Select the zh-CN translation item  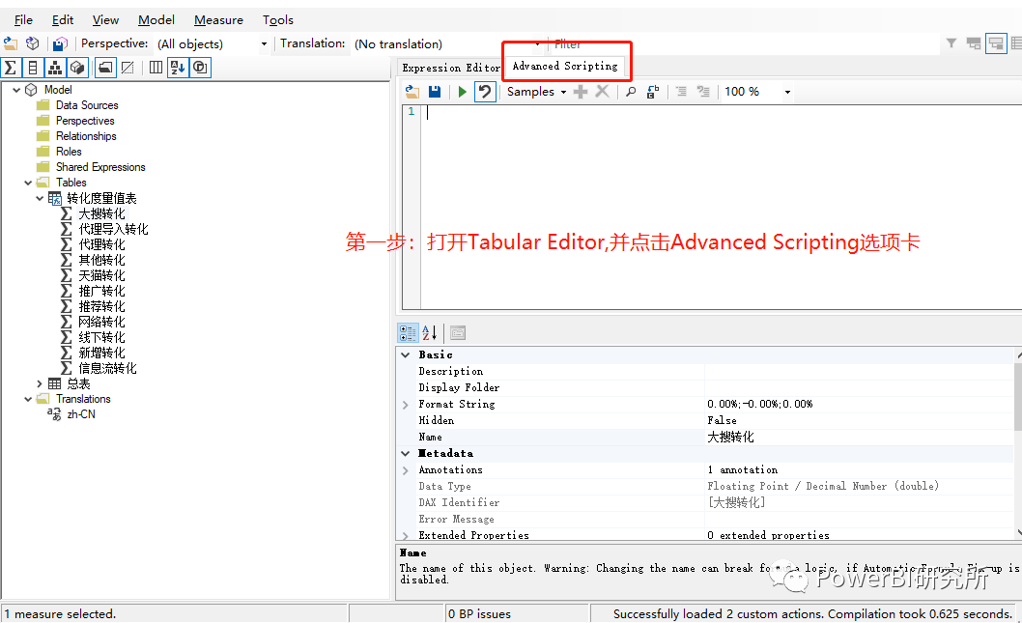point(81,414)
